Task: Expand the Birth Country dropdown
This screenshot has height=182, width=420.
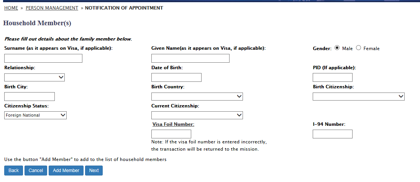Action: 197,96
